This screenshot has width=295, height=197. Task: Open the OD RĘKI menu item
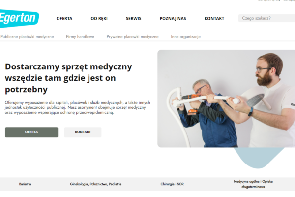click(x=99, y=19)
